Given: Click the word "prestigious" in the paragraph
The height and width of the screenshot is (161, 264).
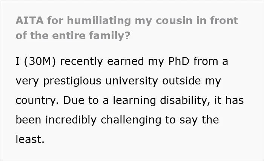Looking at the screenshot, I should pyautogui.click(x=72, y=81).
